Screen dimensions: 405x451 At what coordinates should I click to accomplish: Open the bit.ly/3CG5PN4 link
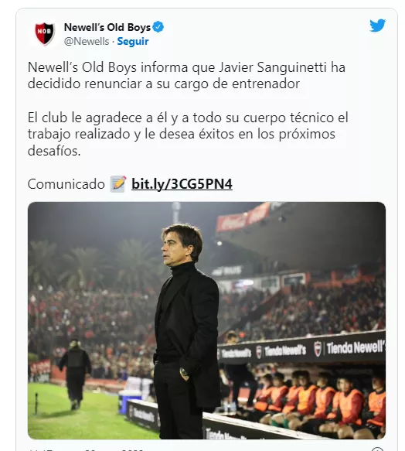(x=182, y=184)
